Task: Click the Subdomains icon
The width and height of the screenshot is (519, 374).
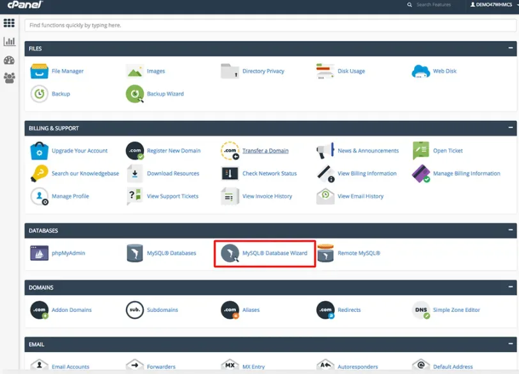Action: (x=135, y=310)
